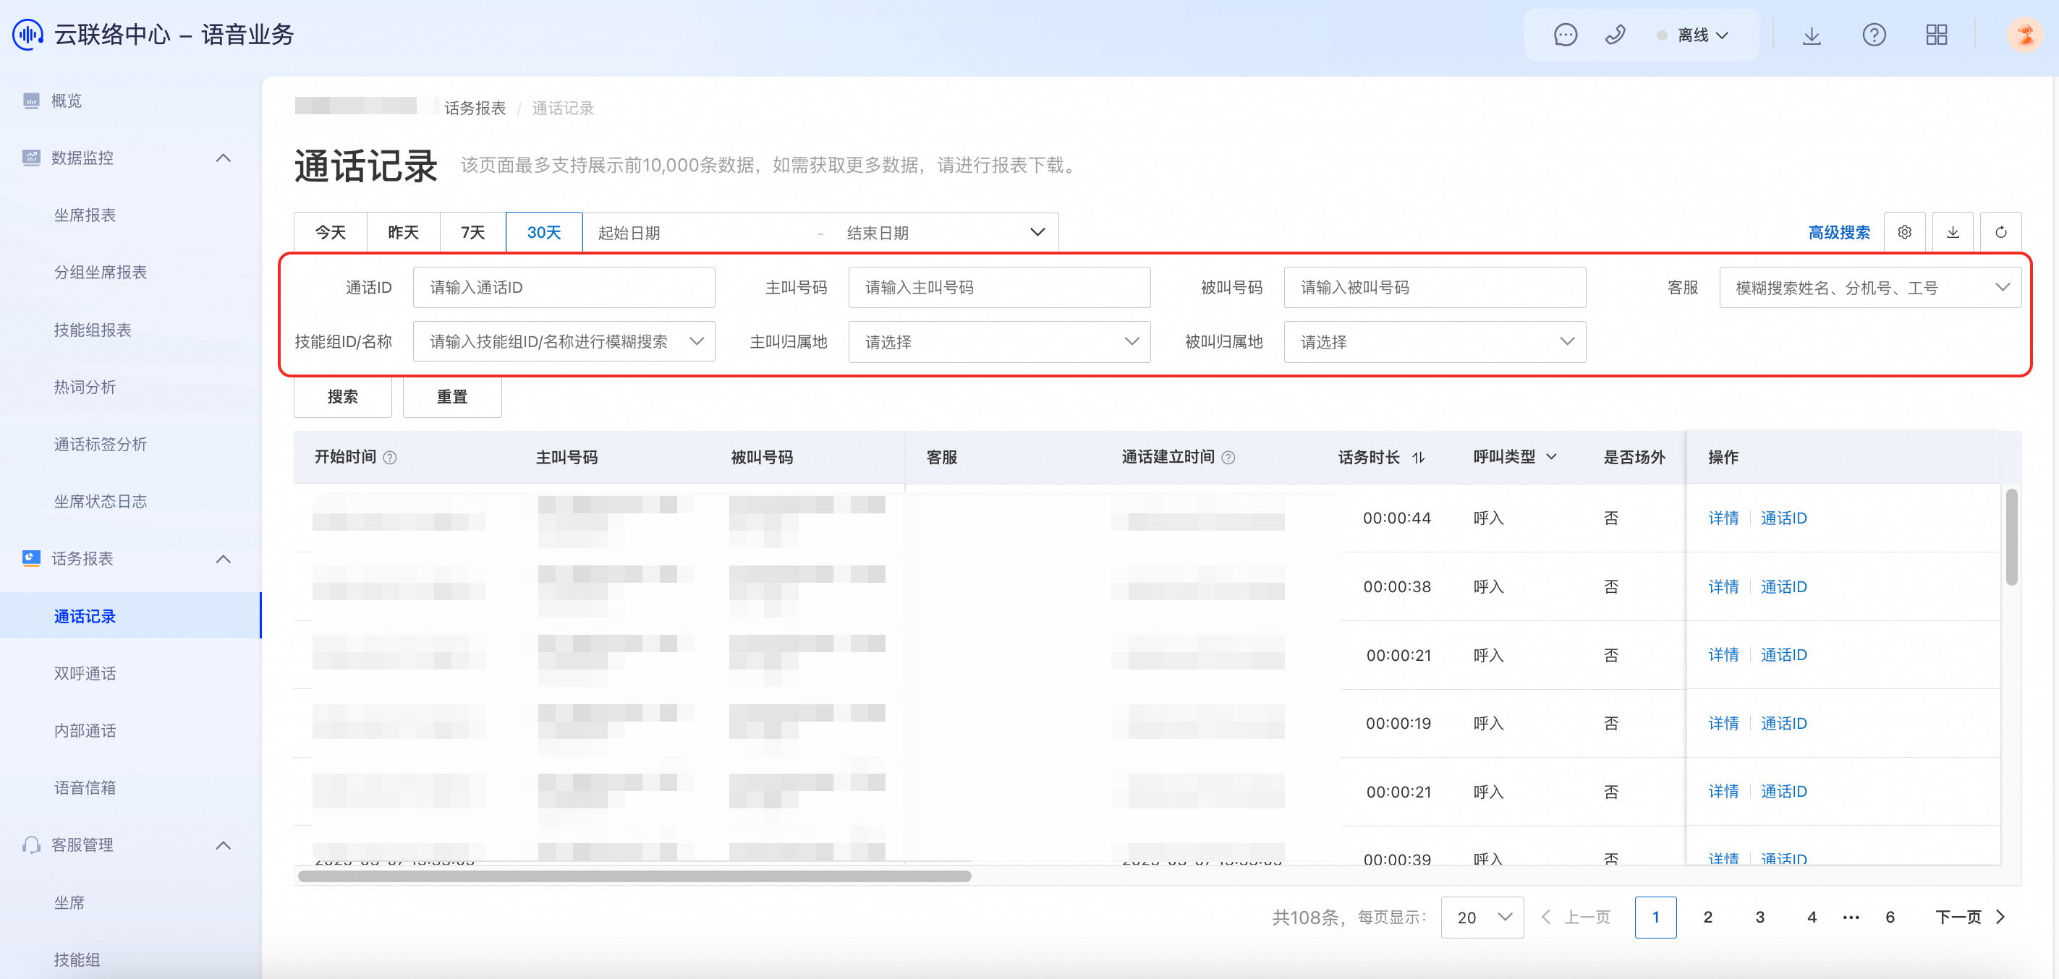Sort by 话务时长 column icon

point(1418,458)
